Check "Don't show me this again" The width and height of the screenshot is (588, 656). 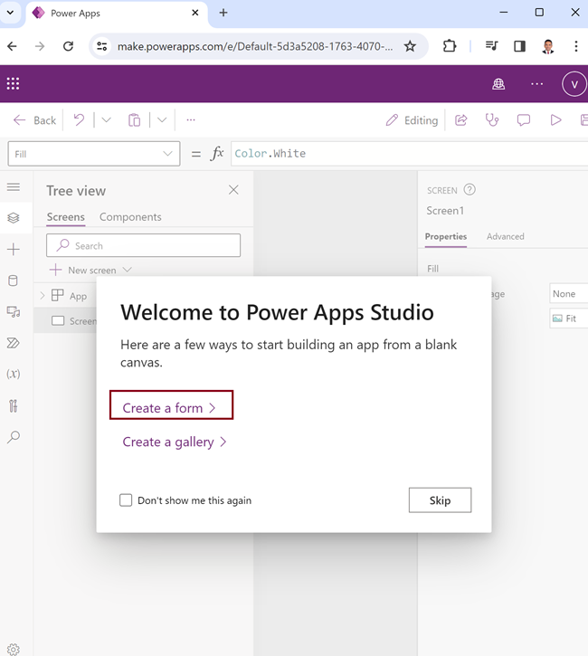127,500
